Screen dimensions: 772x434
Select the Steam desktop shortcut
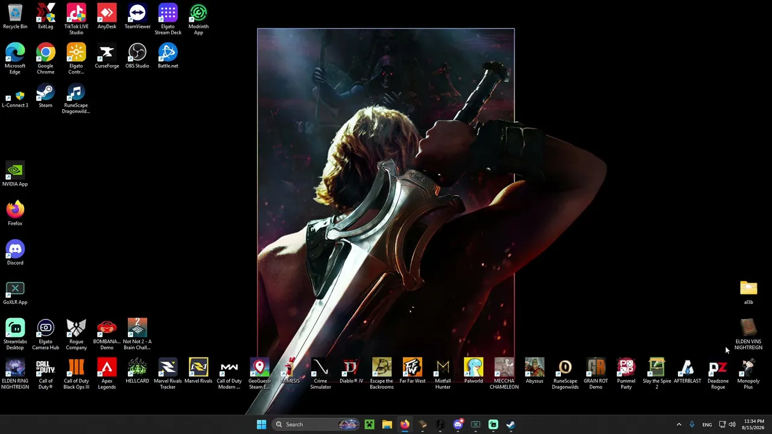pyautogui.click(x=45, y=96)
